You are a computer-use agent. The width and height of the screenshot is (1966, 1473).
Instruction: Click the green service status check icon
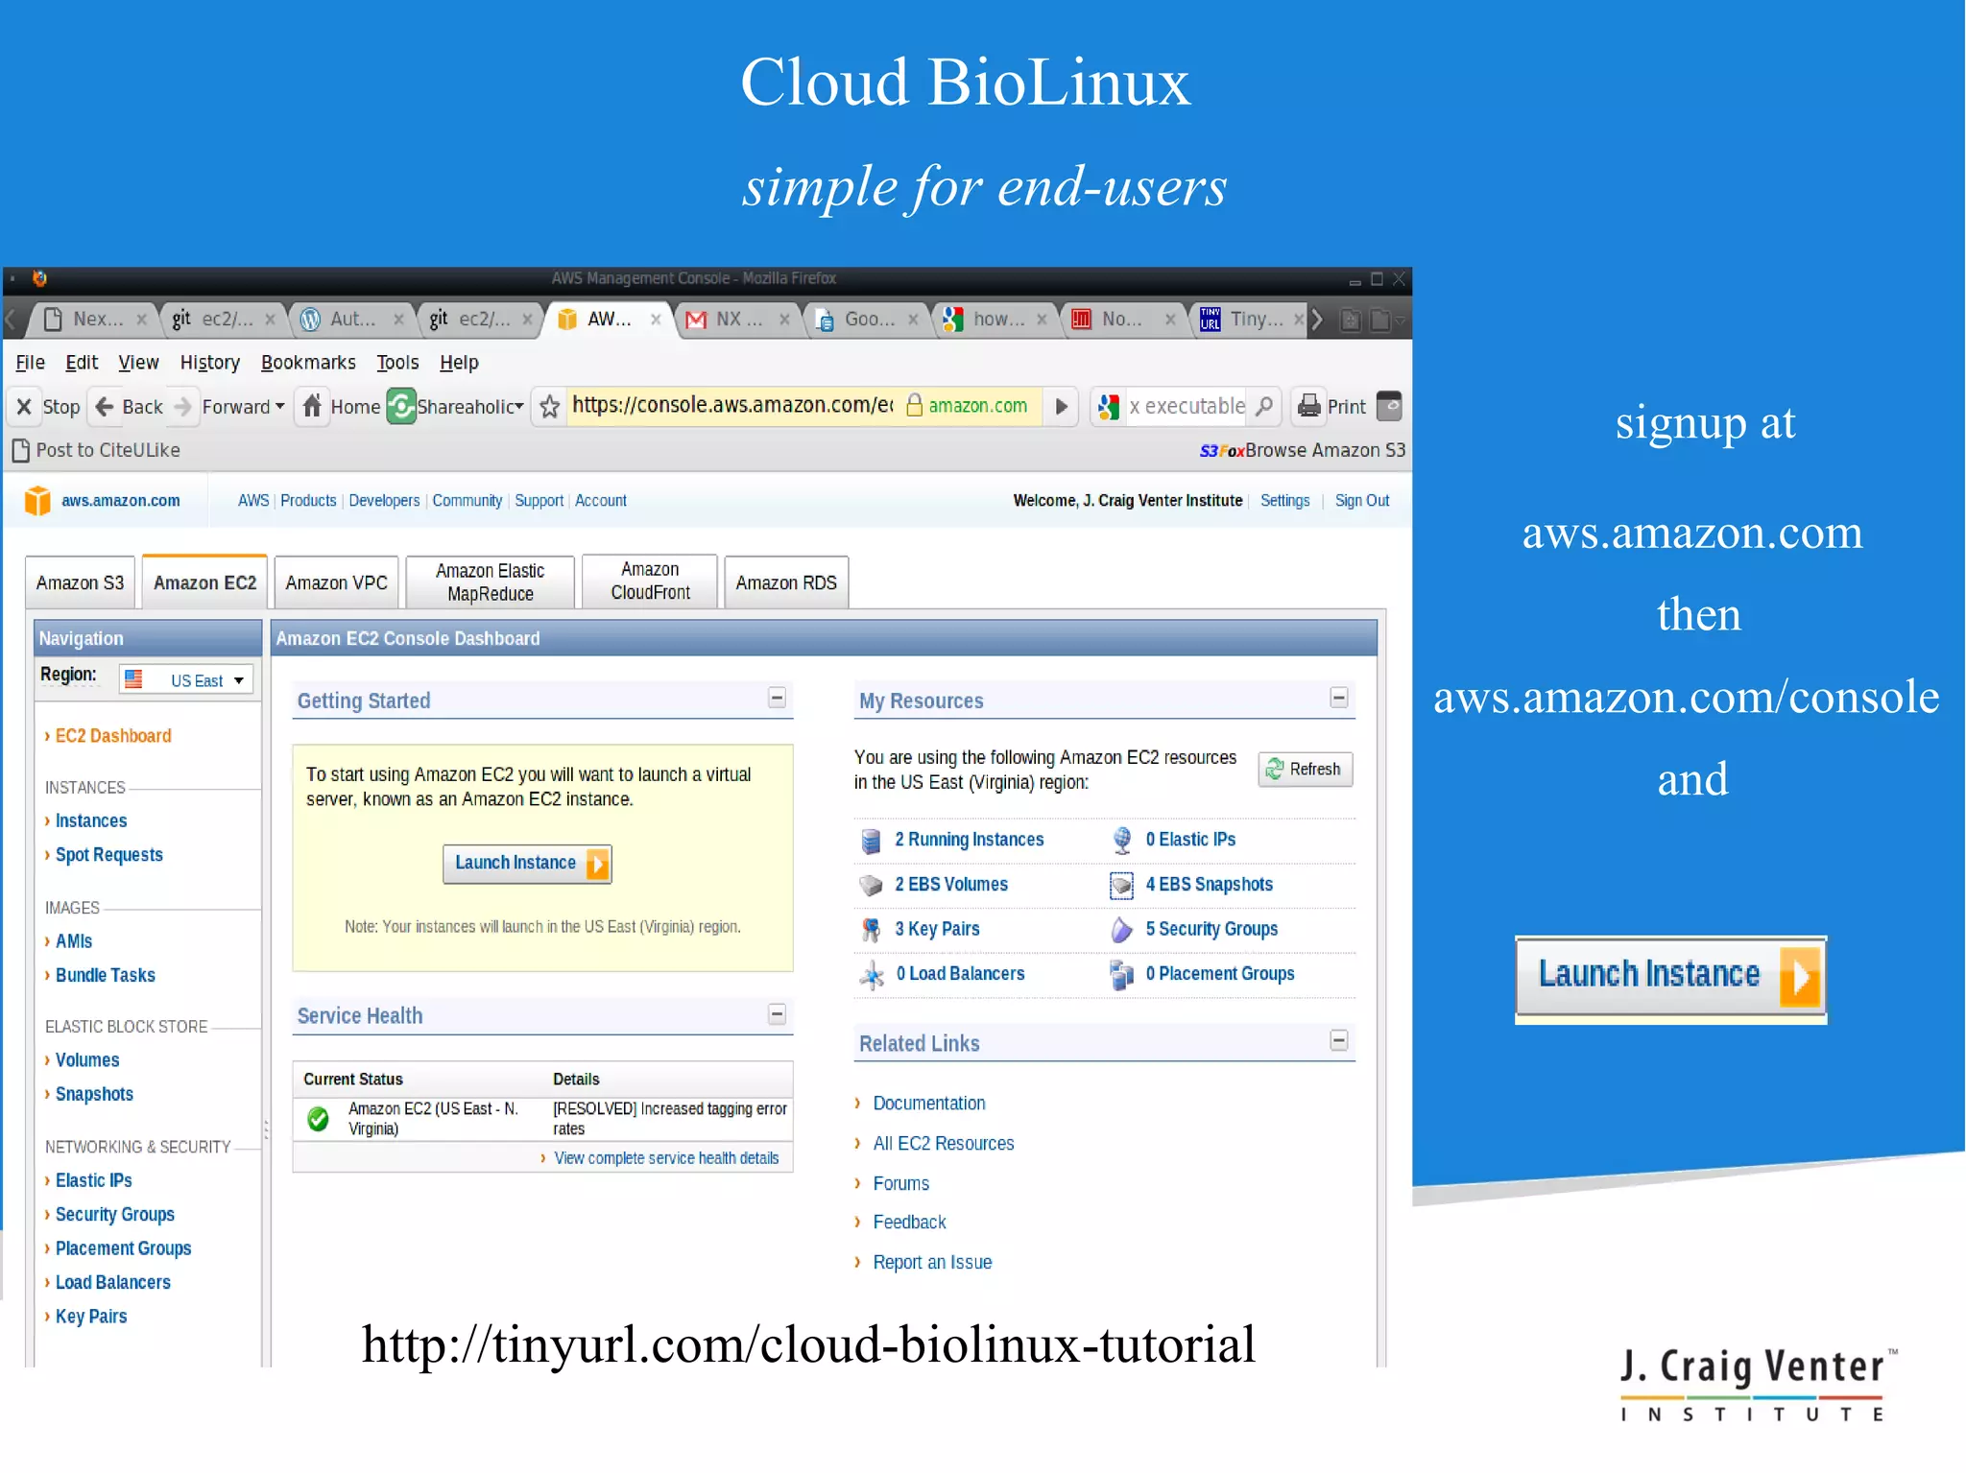(318, 1119)
